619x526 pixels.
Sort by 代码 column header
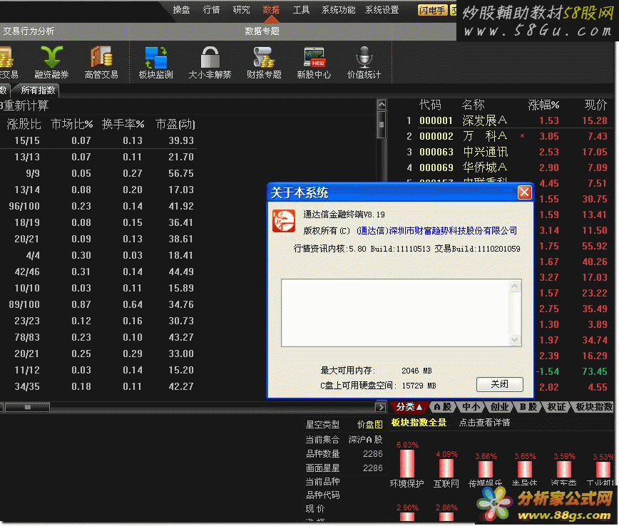[430, 105]
